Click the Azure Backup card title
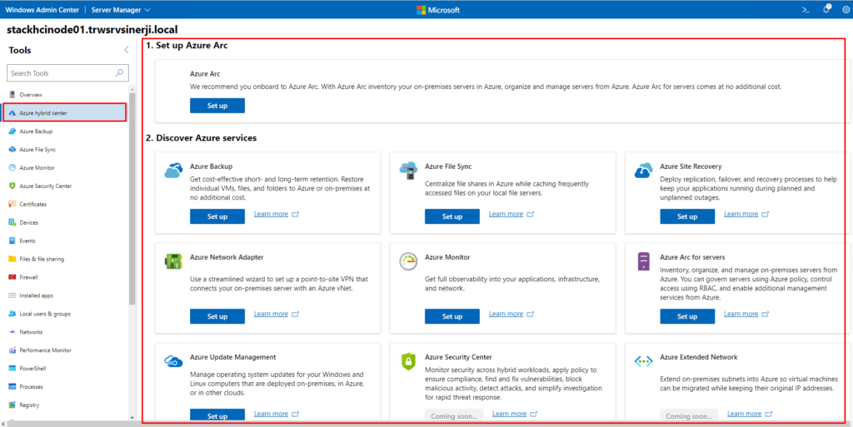The width and height of the screenshot is (853, 427). 211,166
